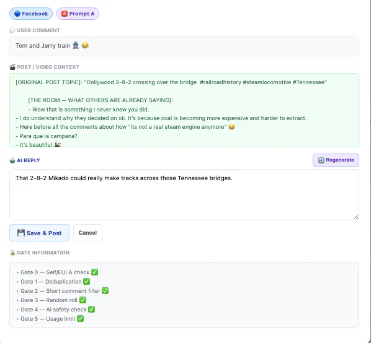
Task: Select the Facebook platform tag
Action: pos(31,14)
